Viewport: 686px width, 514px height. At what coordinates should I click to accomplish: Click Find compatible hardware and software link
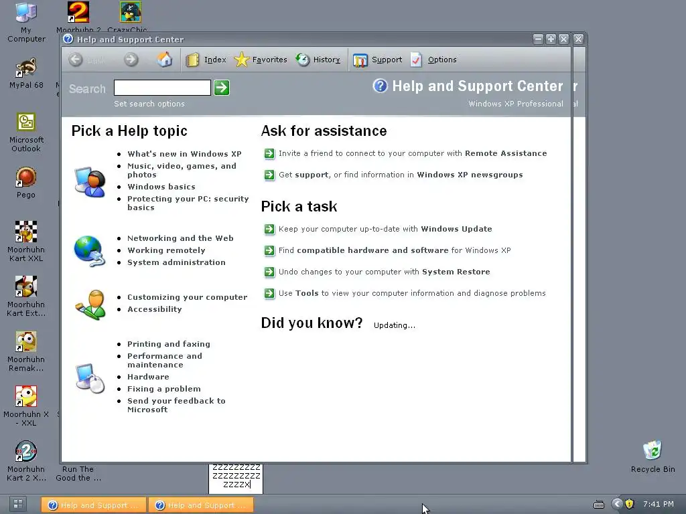[x=395, y=250]
